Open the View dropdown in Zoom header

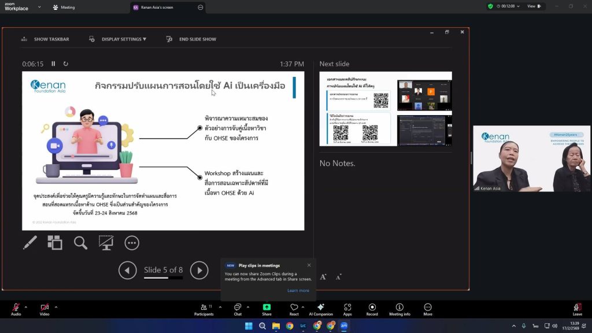[534, 6]
